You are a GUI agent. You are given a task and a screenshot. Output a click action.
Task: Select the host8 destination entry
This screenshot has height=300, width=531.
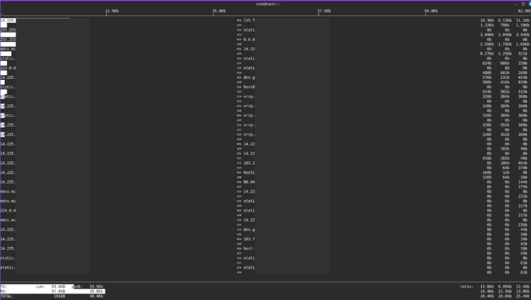click(x=249, y=87)
